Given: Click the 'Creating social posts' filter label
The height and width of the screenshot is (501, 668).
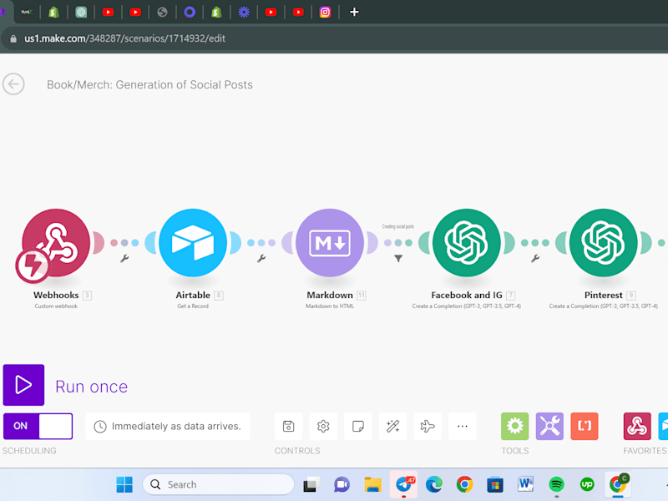Looking at the screenshot, I should tap(398, 226).
